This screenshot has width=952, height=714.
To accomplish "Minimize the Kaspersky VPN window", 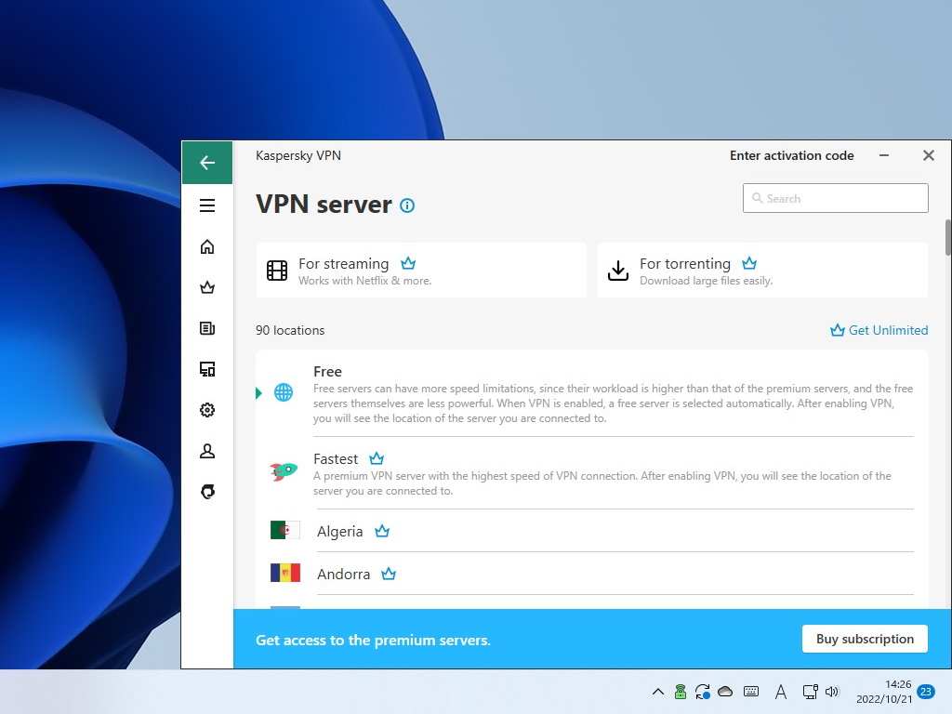I will [884, 156].
